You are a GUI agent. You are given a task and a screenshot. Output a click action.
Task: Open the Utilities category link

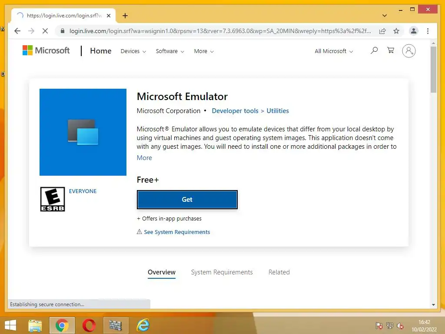pyautogui.click(x=278, y=111)
